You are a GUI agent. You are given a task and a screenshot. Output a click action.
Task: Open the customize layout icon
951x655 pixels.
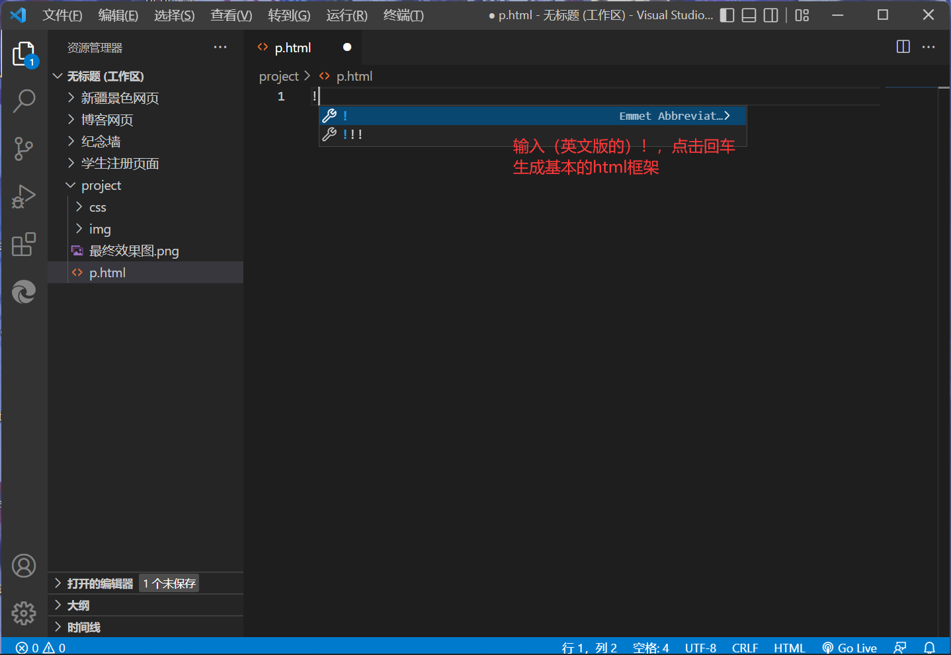pyautogui.click(x=802, y=15)
